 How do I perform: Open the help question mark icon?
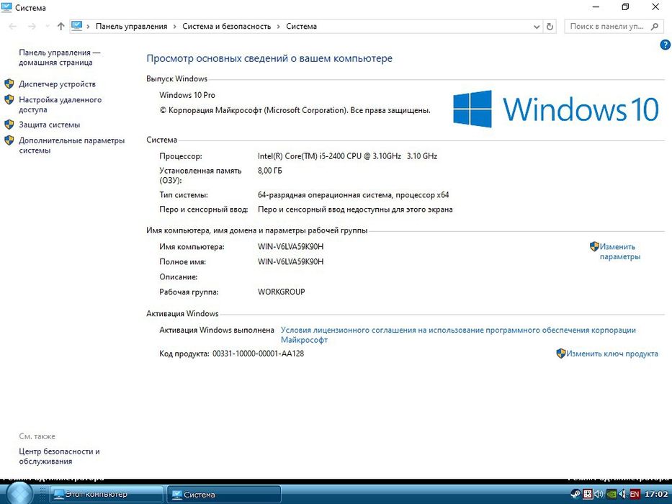coord(665,45)
